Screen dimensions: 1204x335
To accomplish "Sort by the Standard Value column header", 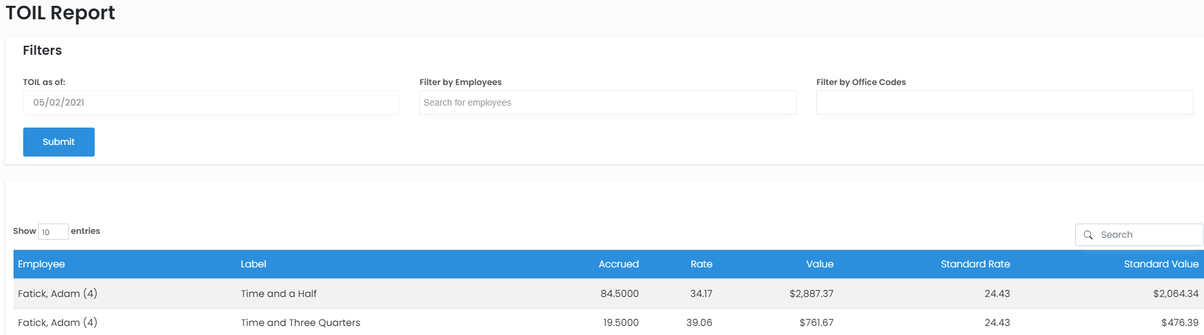I will [x=1161, y=264].
